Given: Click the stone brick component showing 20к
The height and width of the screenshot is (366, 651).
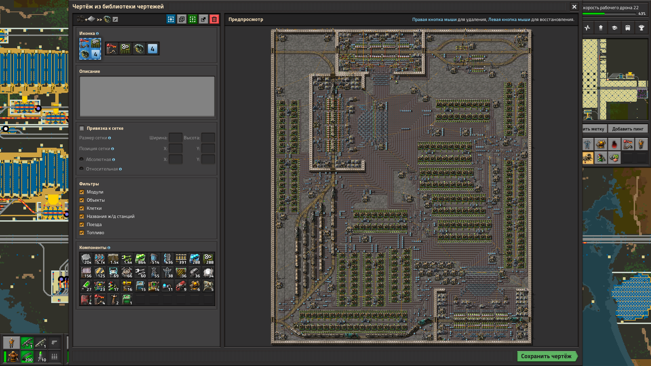Looking at the screenshot, I should 86,259.
